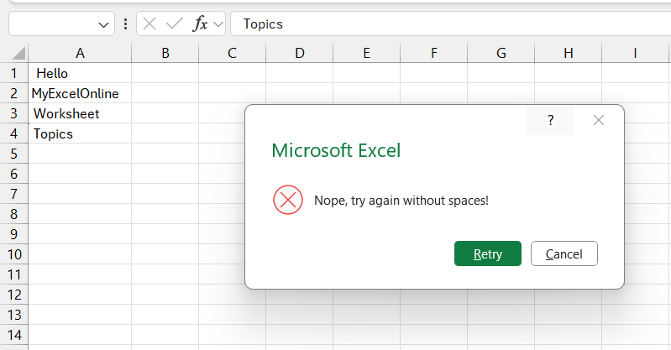Click the 'Nope, try again without spaces!' message
671x350 pixels.
click(x=401, y=201)
